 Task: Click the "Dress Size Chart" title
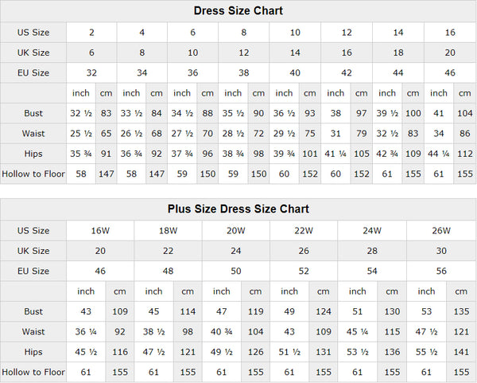238,11
